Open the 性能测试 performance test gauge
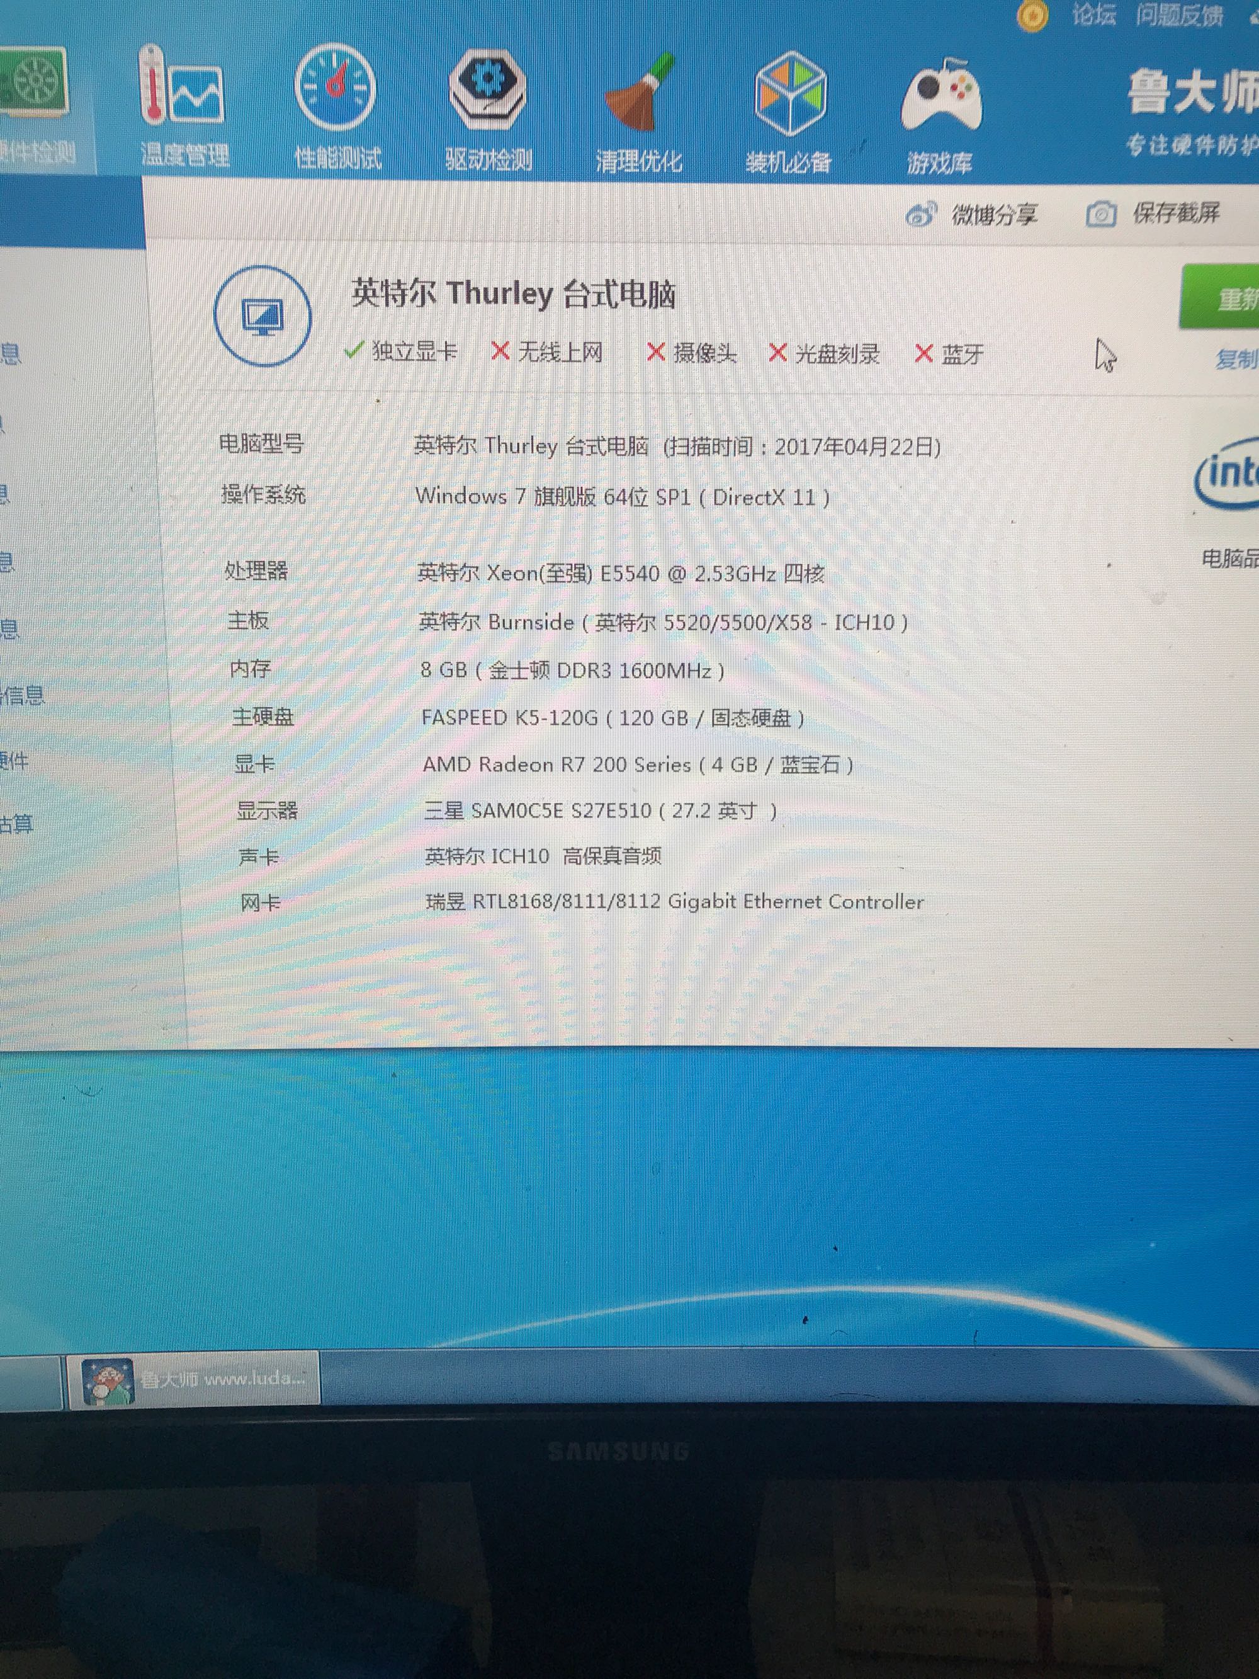This screenshot has height=1679, width=1259. point(337,106)
